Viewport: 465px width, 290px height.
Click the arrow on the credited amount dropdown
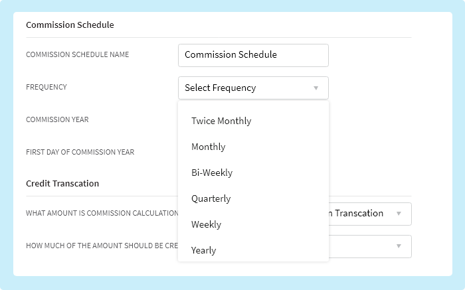[x=399, y=246]
